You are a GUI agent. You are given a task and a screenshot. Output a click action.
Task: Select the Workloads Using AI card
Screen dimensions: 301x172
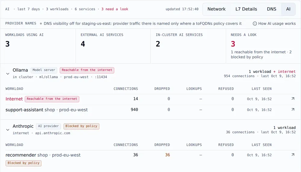pyautogui.click(x=38, y=46)
